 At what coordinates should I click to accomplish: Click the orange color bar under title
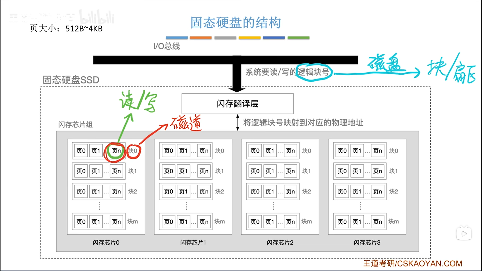pyautogui.click(x=201, y=38)
